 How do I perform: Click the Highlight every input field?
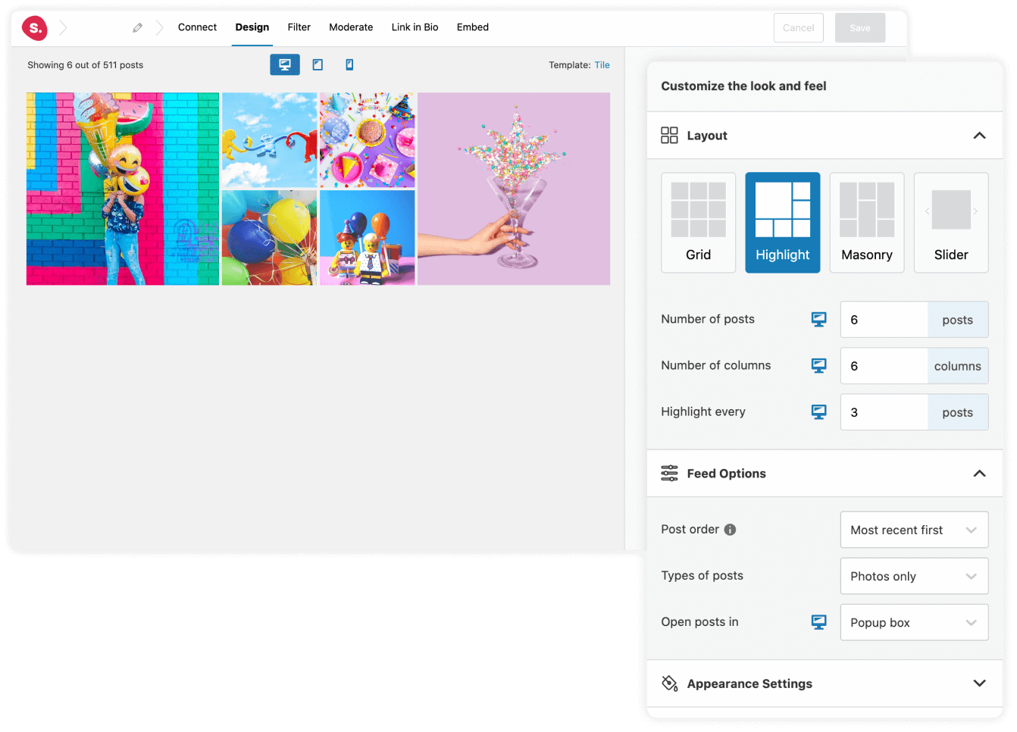tap(884, 412)
